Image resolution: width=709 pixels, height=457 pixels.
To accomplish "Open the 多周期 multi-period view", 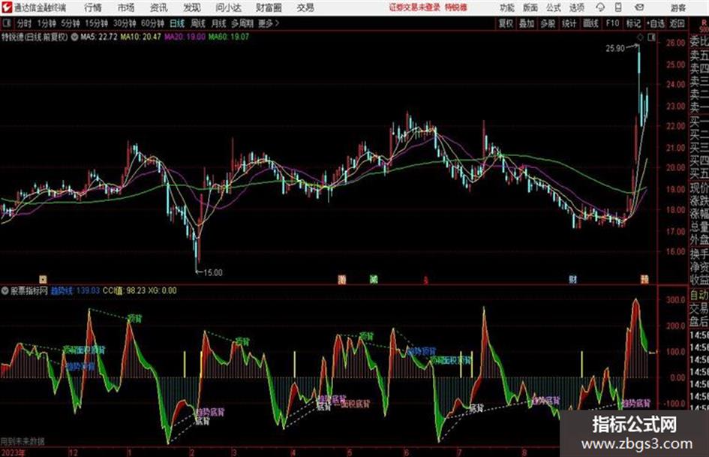I will point(242,23).
